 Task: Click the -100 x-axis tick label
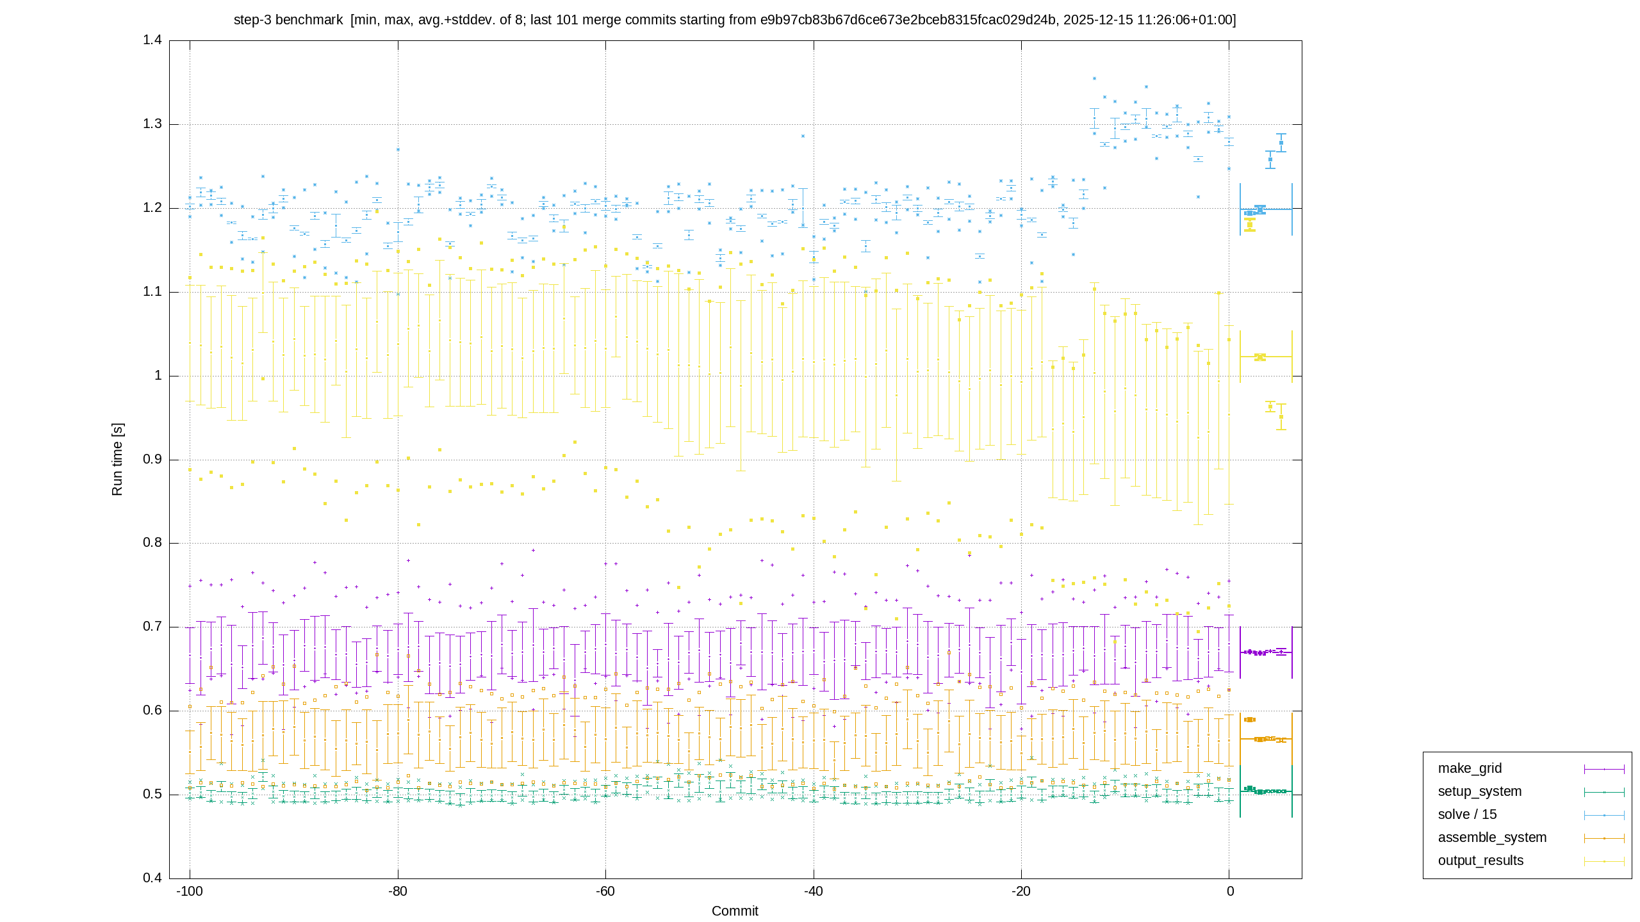coord(190,892)
